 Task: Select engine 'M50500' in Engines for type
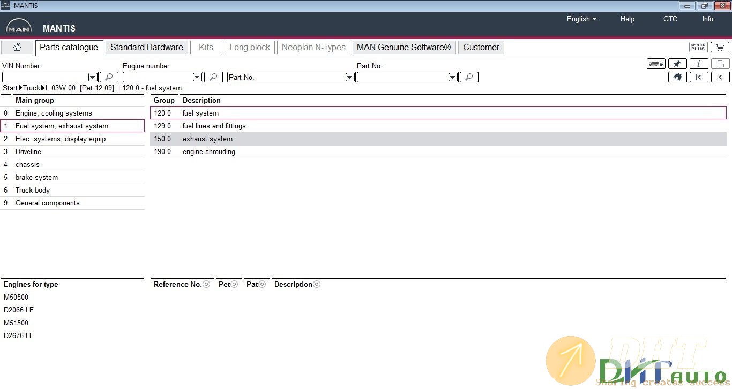pos(16,297)
